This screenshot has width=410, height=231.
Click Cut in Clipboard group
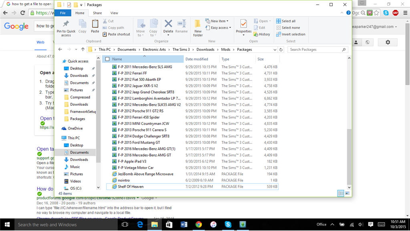[108, 21]
